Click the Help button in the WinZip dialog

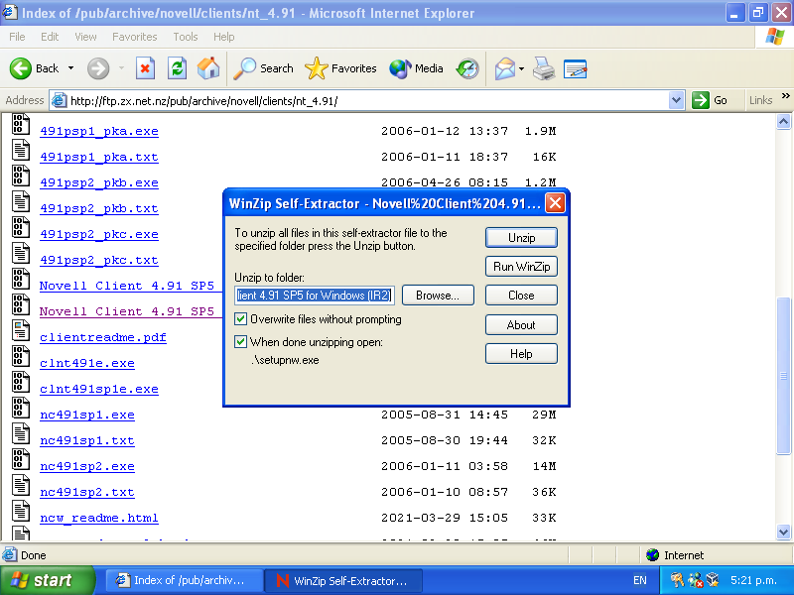pyautogui.click(x=522, y=354)
